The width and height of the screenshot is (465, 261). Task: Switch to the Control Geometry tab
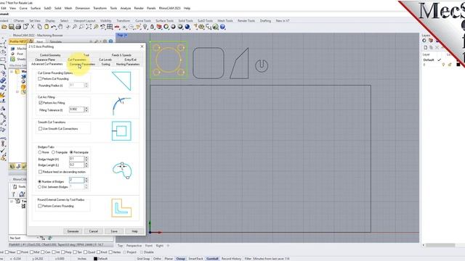click(x=50, y=55)
